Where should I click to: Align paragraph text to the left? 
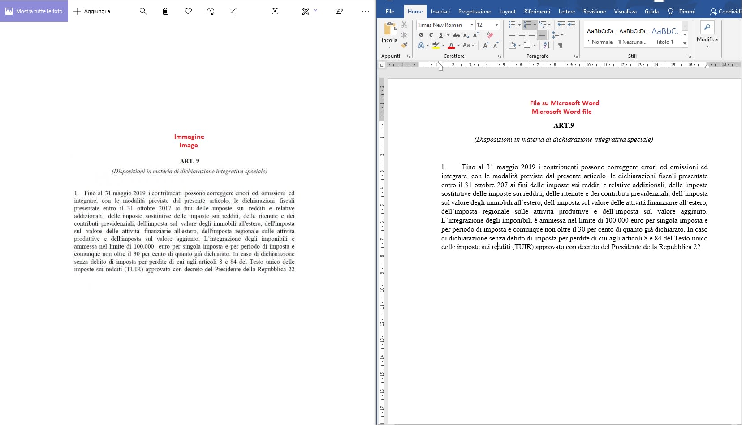pyautogui.click(x=512, y=35)
